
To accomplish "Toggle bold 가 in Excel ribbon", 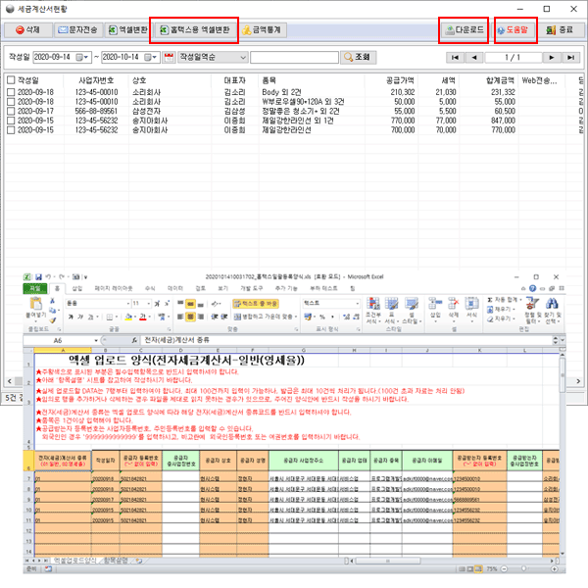I will point(71,318).
